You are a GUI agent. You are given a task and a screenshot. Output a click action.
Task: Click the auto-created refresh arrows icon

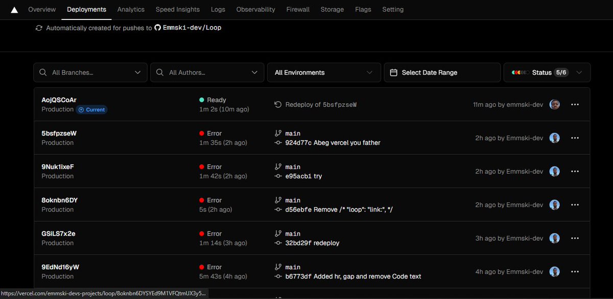(x=39, y=28)
